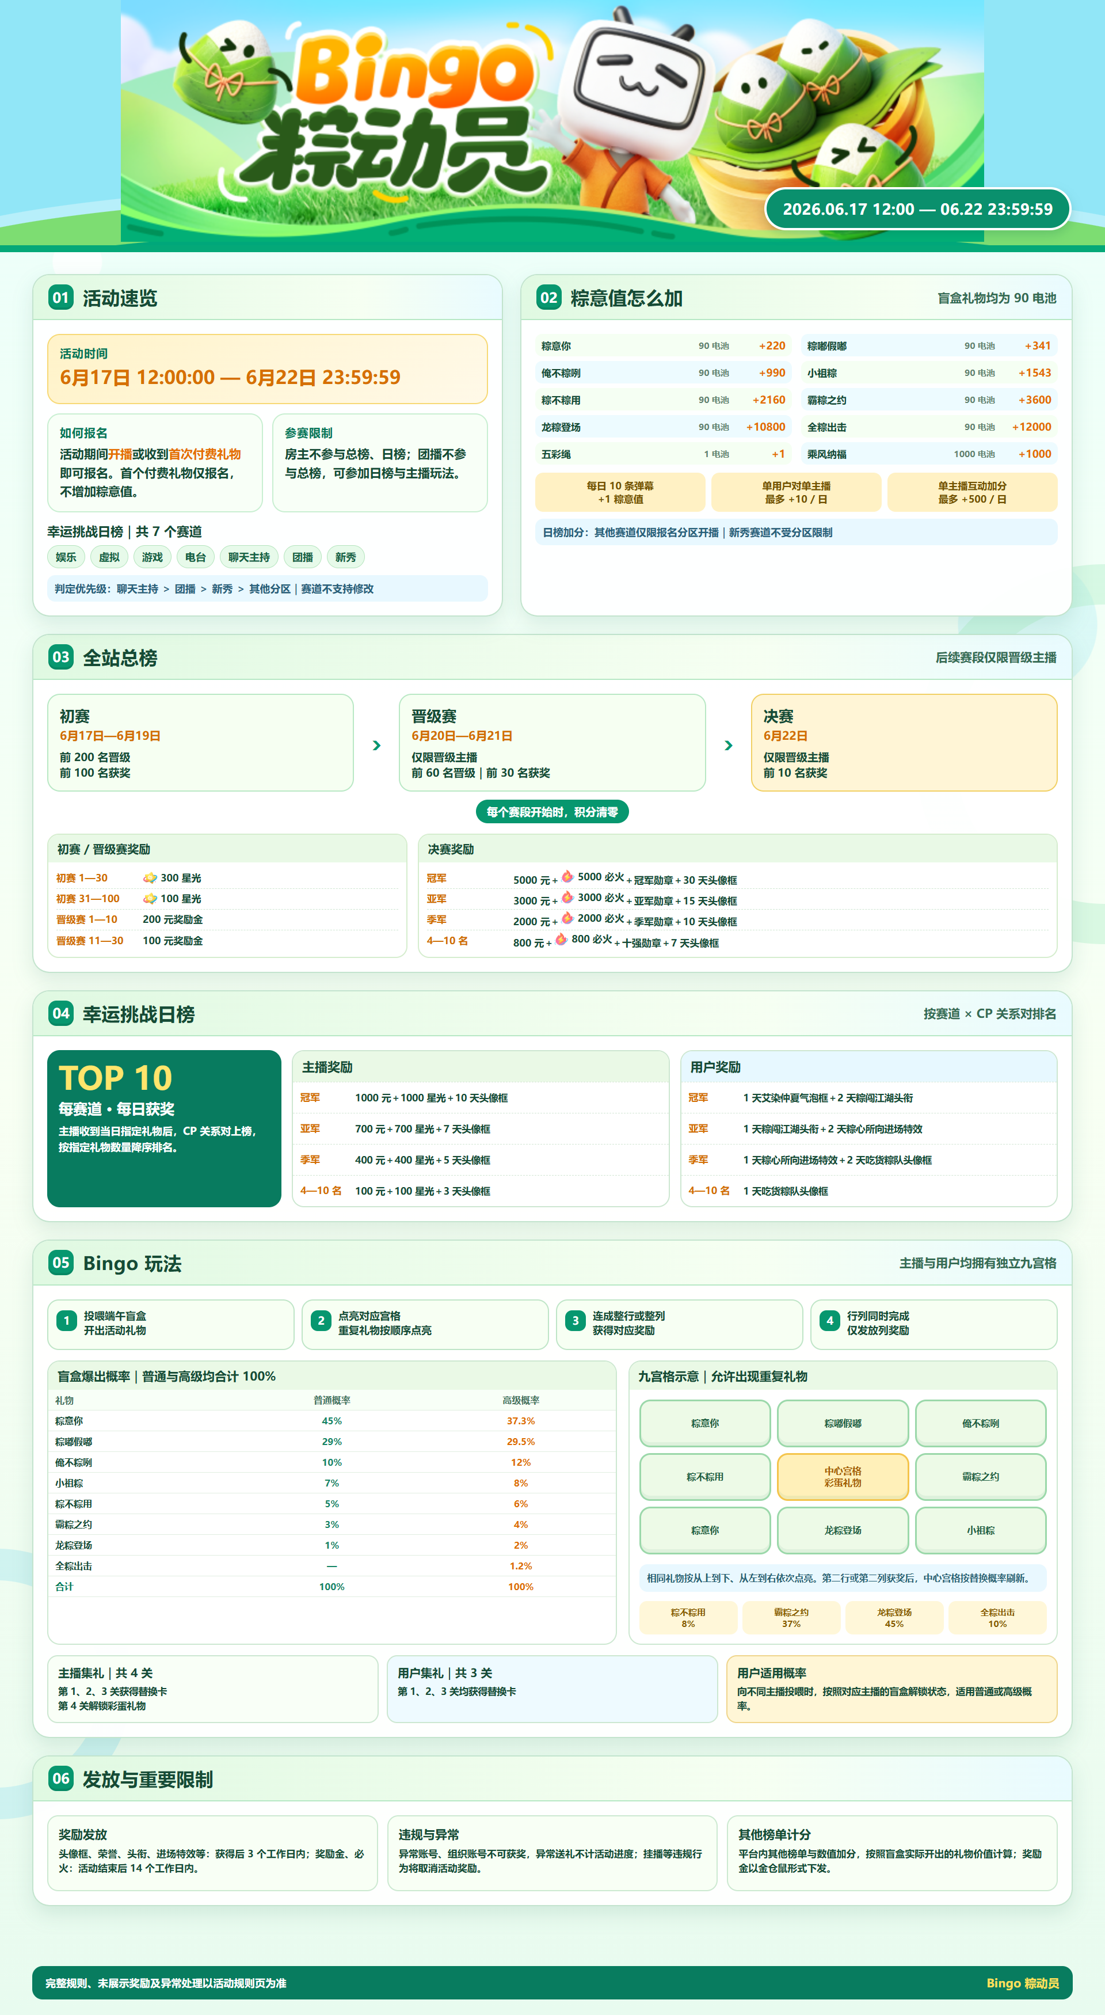Click the 乘风纳福 gift row label

[826, 454]
